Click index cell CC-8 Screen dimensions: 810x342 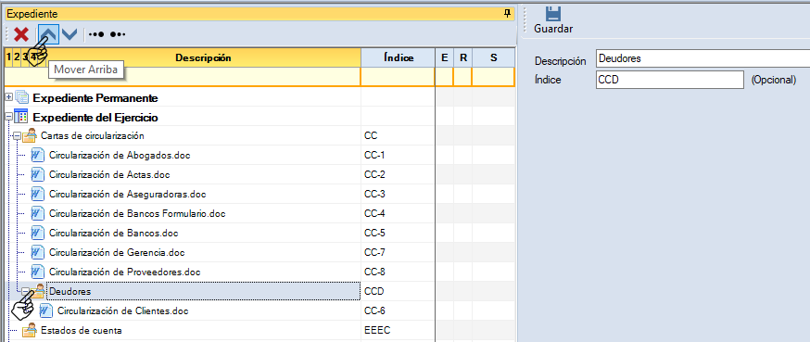click(398, 272)
